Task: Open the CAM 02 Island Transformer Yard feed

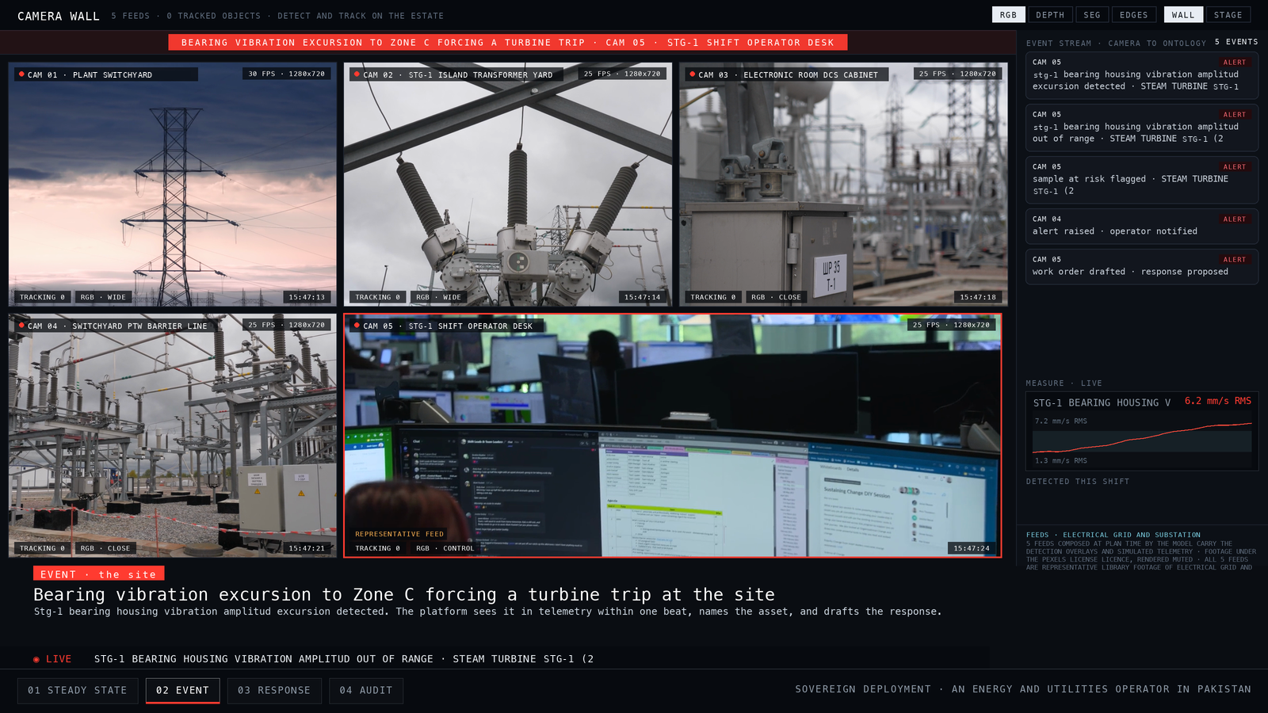Action: (x=508, y=185)
